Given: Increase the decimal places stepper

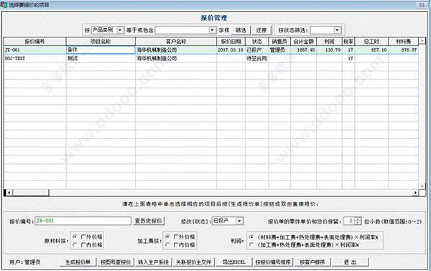Looking at the screenshot, I should pyautogui.click(x=358, y=219).
